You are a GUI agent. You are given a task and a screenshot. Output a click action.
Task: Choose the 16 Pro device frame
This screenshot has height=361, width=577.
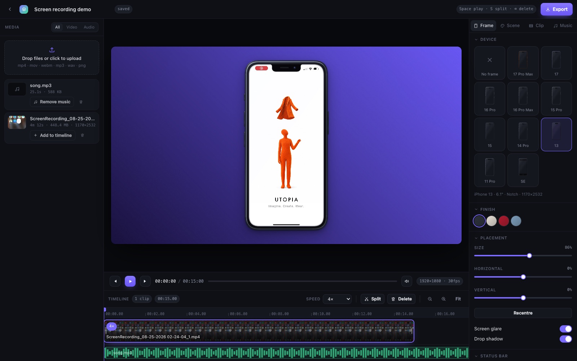pos(490,99)
